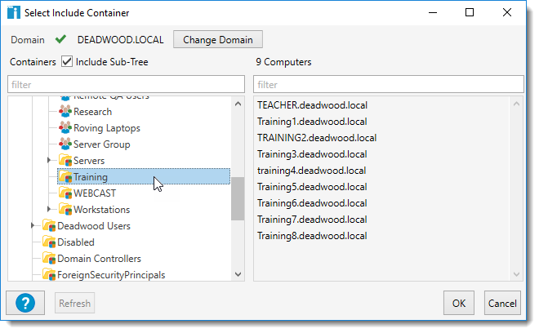
Task: Click the containers filter text field
Action: (126, 84)
